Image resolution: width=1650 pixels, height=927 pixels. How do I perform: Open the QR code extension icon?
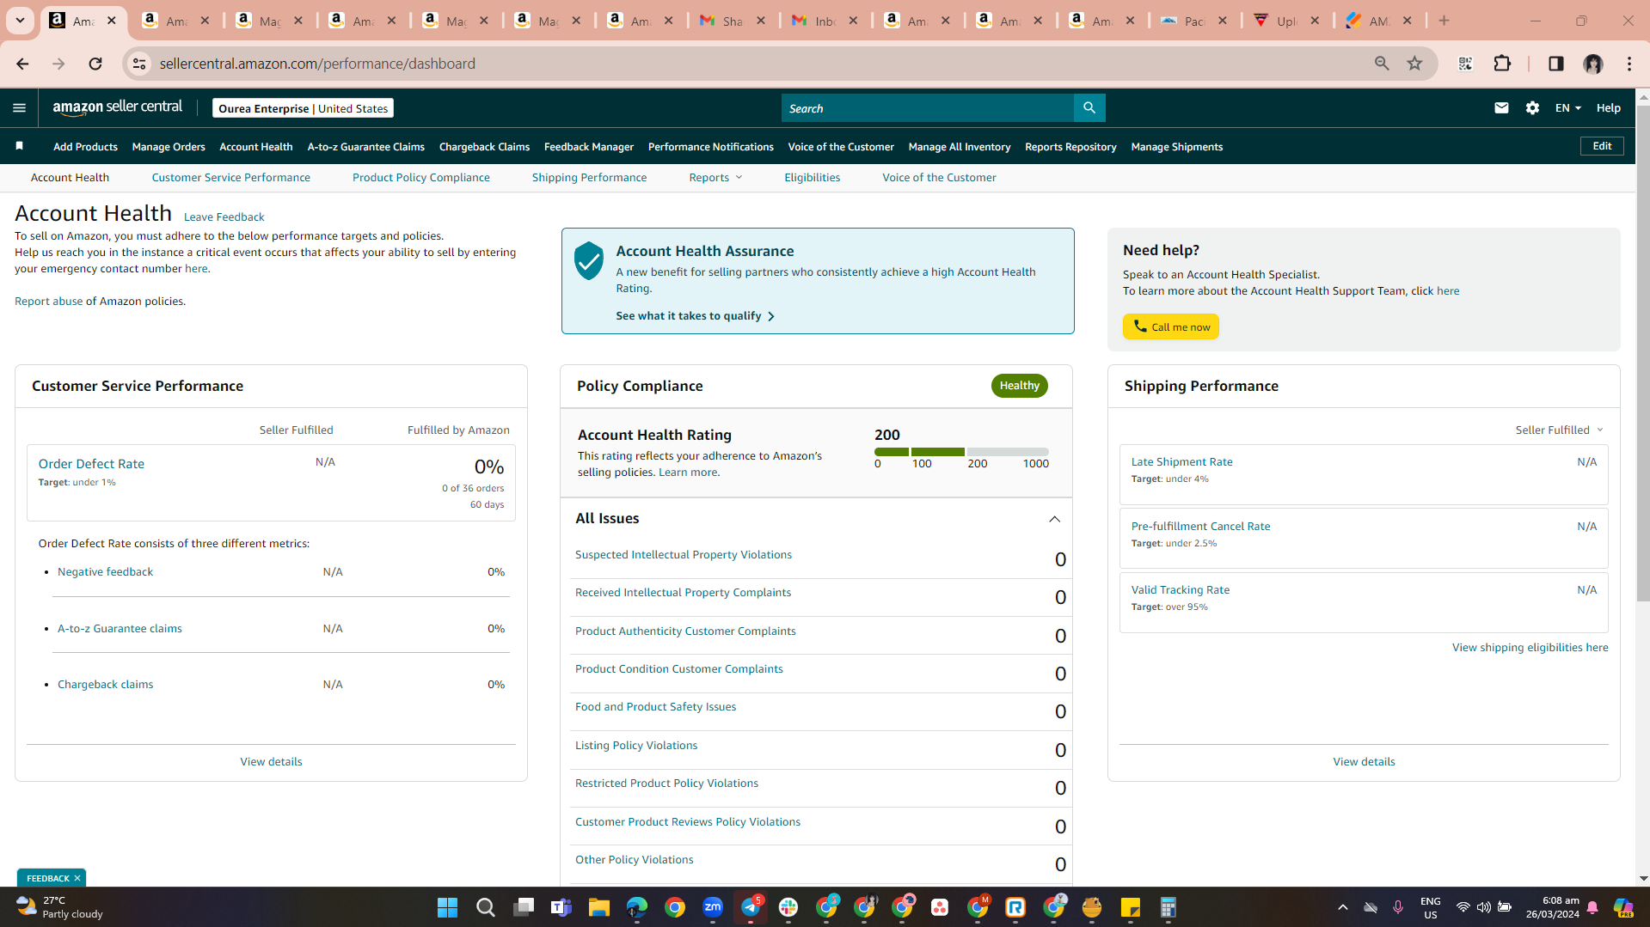click(x=1465, y=64)
